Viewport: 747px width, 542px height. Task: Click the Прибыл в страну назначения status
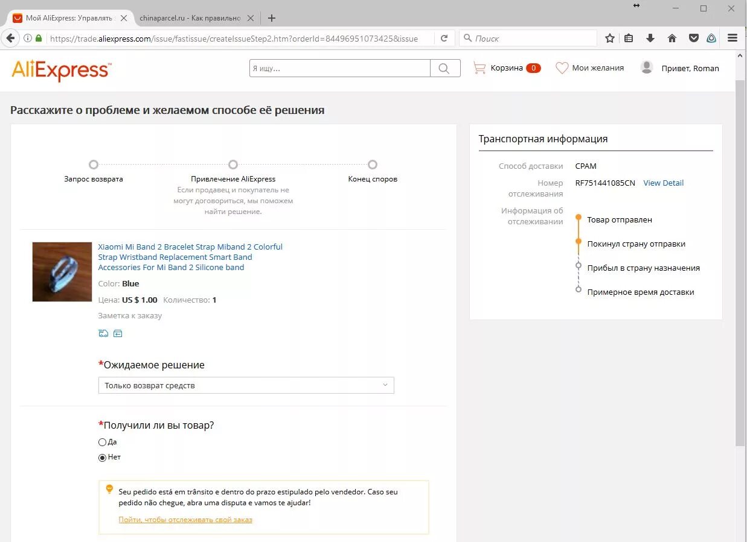pos(644,268)
